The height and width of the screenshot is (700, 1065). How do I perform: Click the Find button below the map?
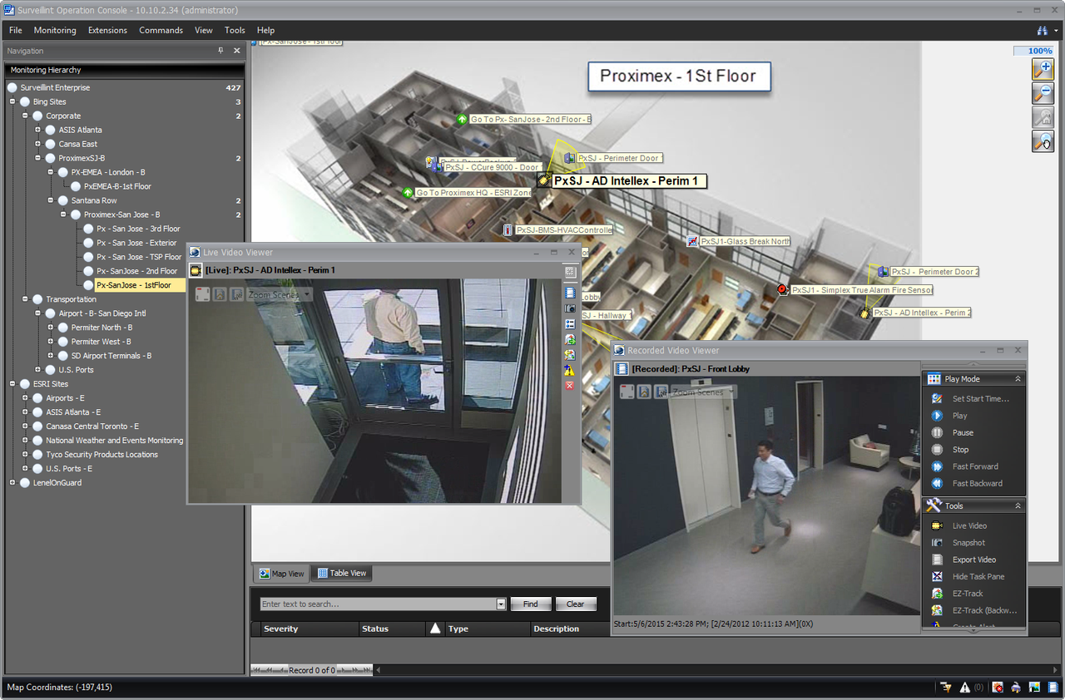click(530, 604)
